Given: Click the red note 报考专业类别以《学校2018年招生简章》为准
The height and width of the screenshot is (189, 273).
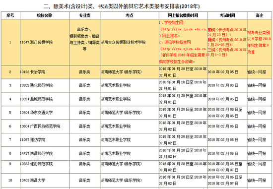Looking at the screenshot, I should (x=259, y=42).
